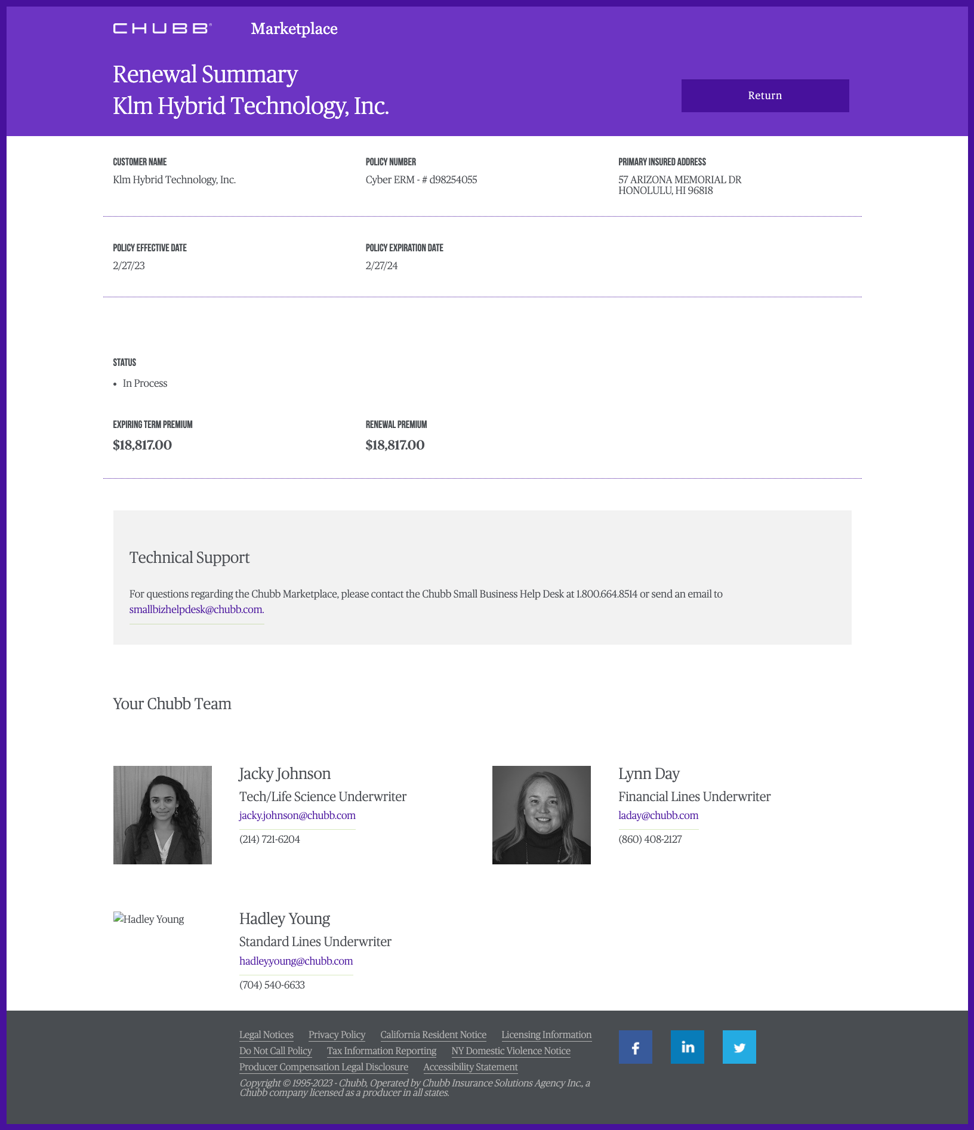Click Hadley Young's broken image placeholder

[149, 919]
